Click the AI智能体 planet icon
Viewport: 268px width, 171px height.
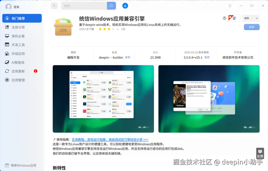click(x=7, y=62)
